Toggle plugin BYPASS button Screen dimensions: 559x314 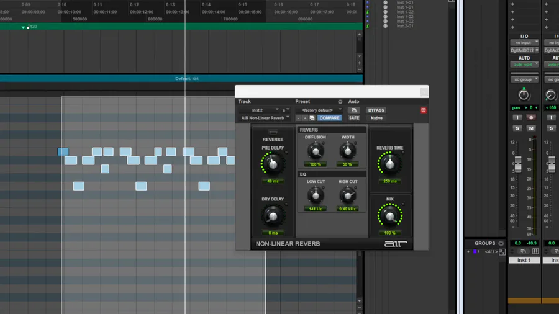tap(376, 110)
